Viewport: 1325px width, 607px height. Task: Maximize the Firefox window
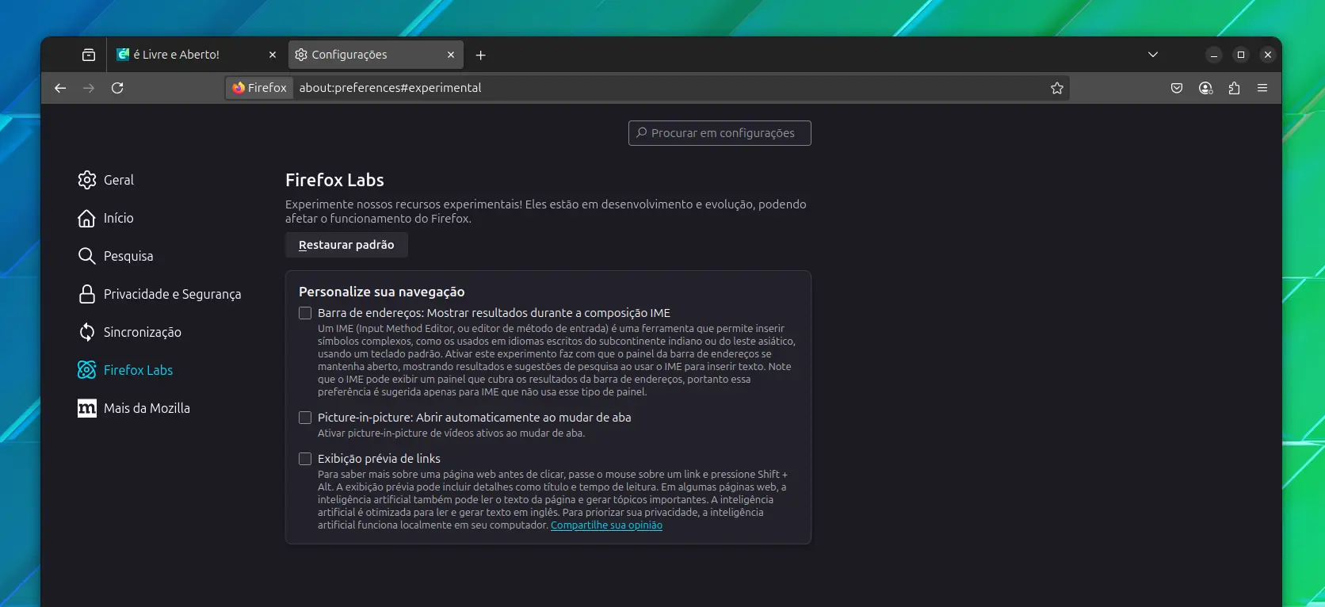[x=1241, y=55]
